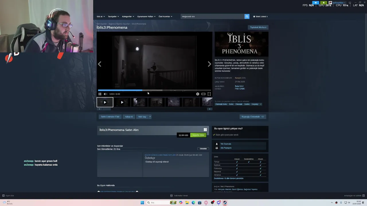
Task: Mute the trailer volume icon
Action: click(x=105, y=94)
